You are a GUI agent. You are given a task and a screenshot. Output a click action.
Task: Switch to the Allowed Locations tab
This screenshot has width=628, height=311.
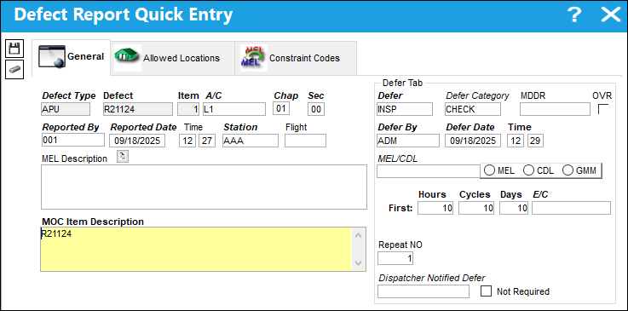tap(173, 58)
